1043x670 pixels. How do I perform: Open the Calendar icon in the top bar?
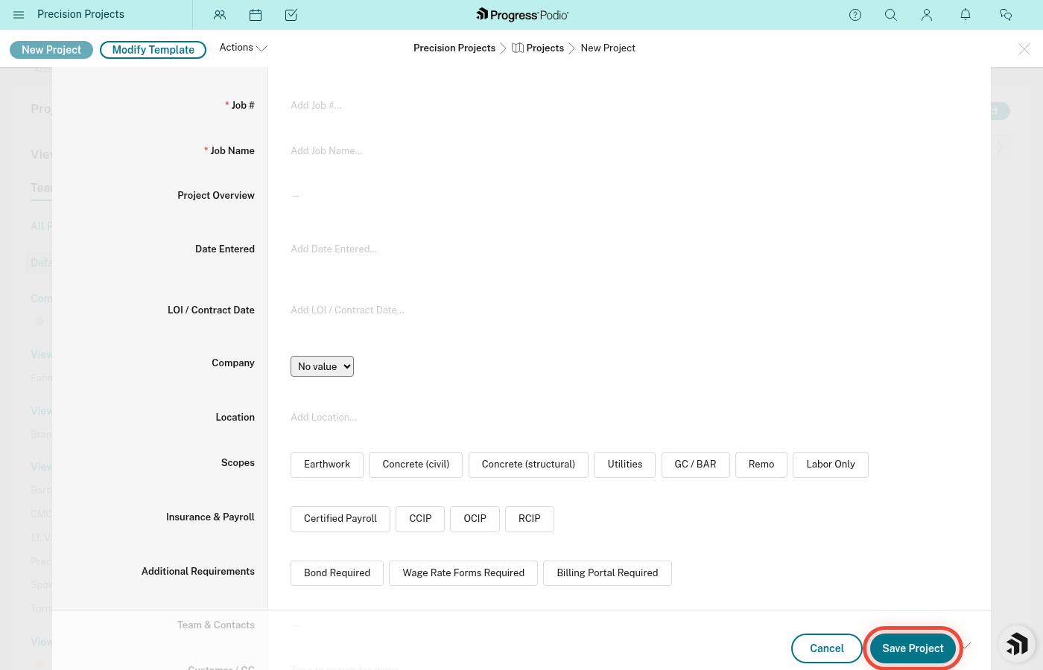point(256,15)
